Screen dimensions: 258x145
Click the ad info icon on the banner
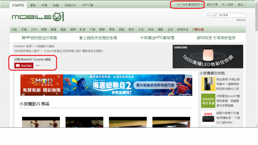[187, 76]
